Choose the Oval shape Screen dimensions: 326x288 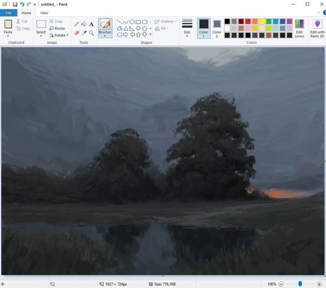(x=132, y=22)
